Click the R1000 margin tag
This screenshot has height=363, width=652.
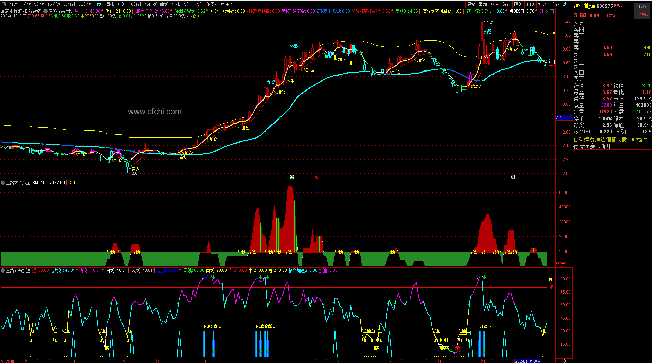[x=618, y=5]
